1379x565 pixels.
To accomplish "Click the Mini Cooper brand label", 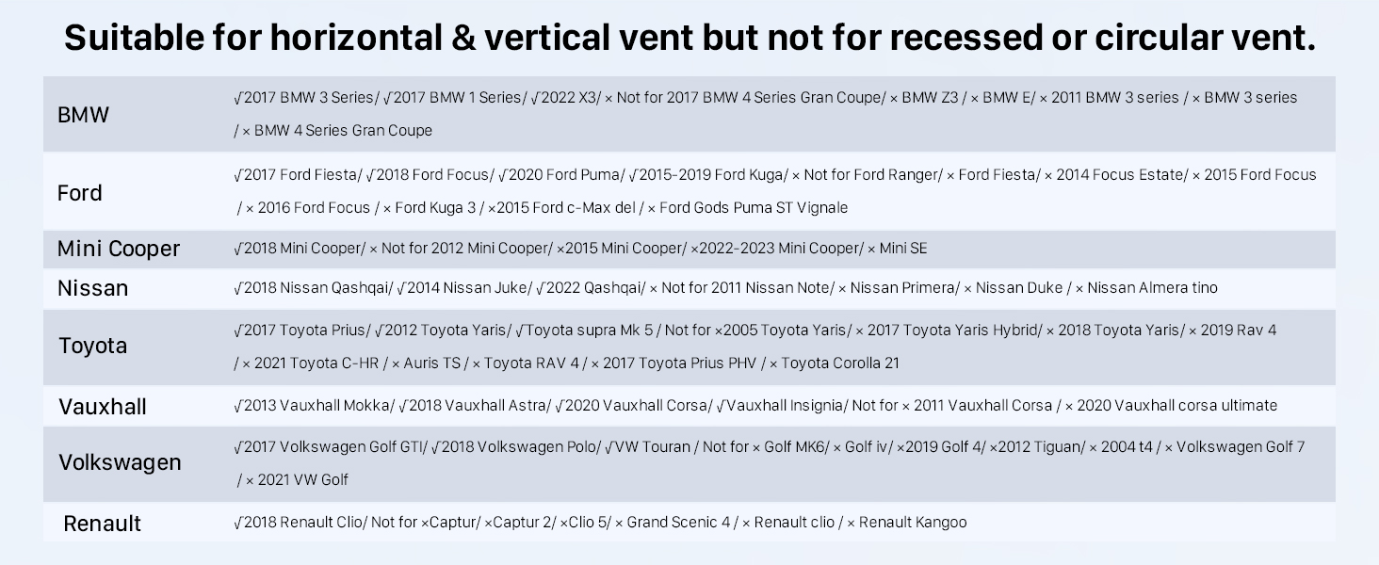I will 118,249.
